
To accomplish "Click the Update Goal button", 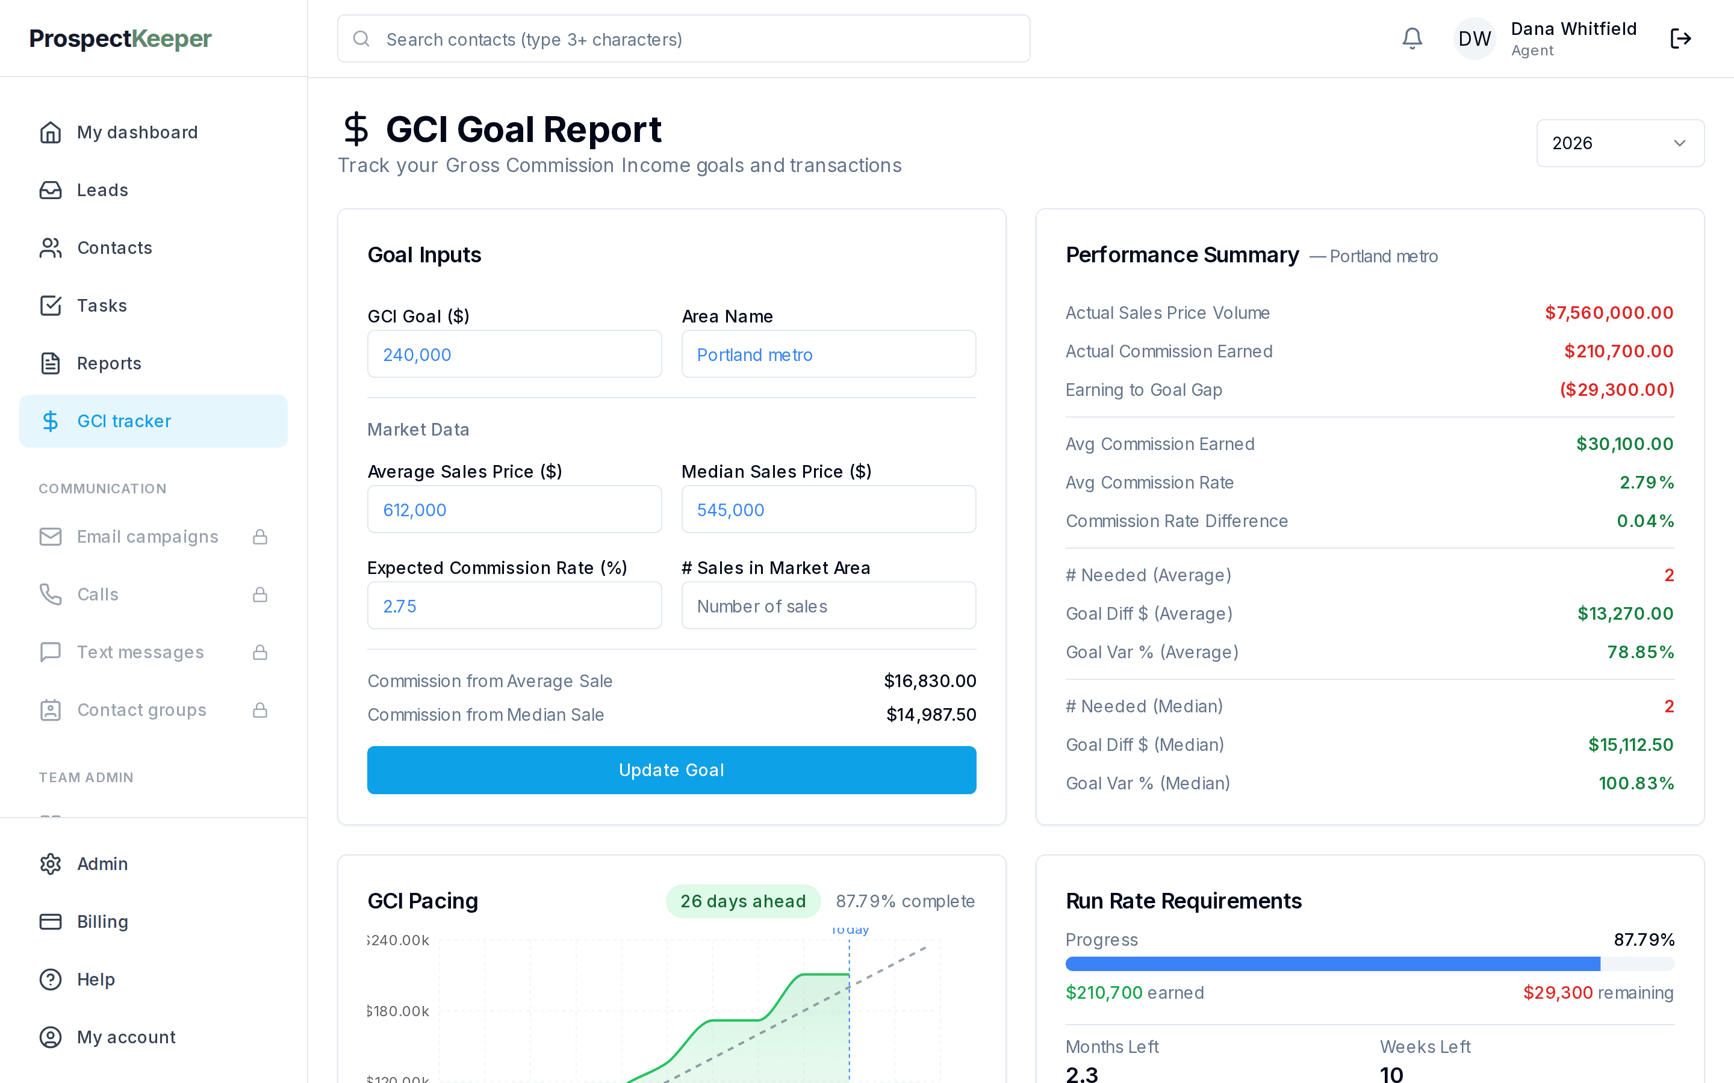I will tap(671, 770).
